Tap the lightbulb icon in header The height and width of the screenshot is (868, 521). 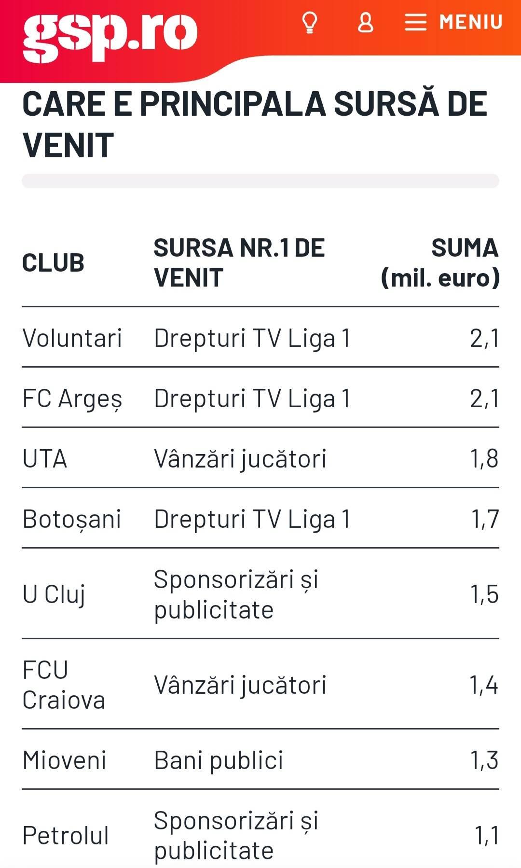(309, 23)
